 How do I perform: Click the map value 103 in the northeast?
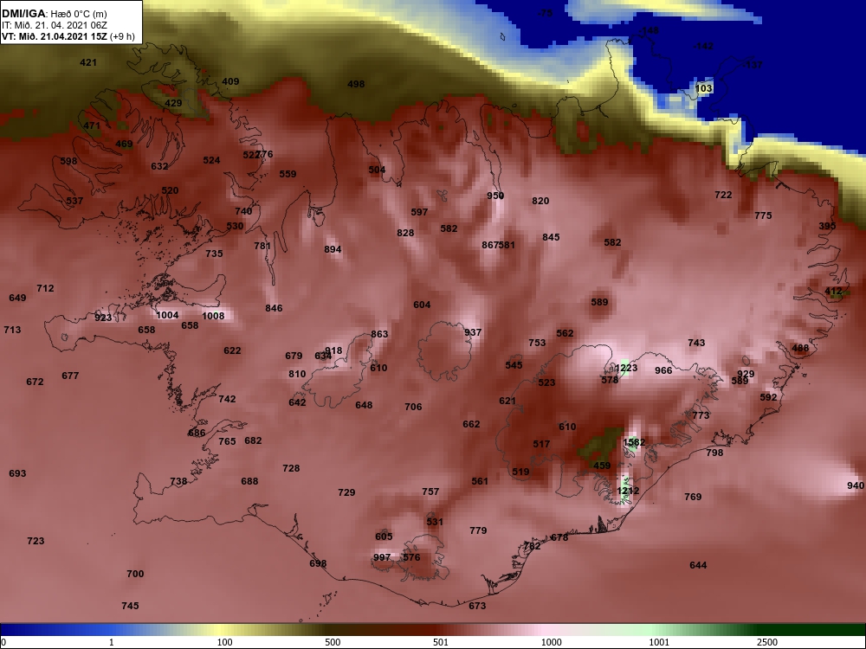click(x=703, y=88)
